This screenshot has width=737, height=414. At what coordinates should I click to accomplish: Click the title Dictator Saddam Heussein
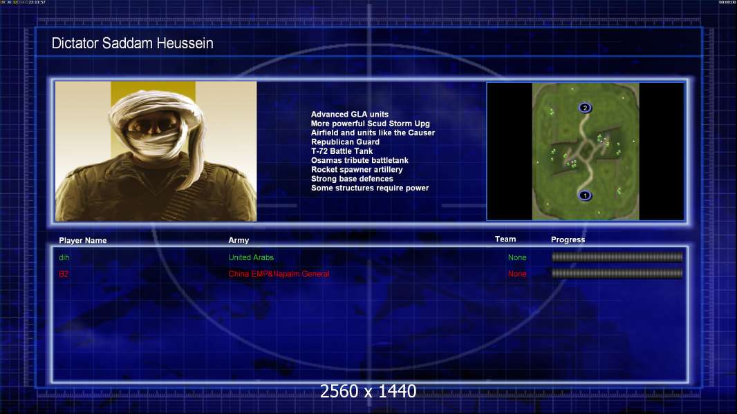point(132,43)
